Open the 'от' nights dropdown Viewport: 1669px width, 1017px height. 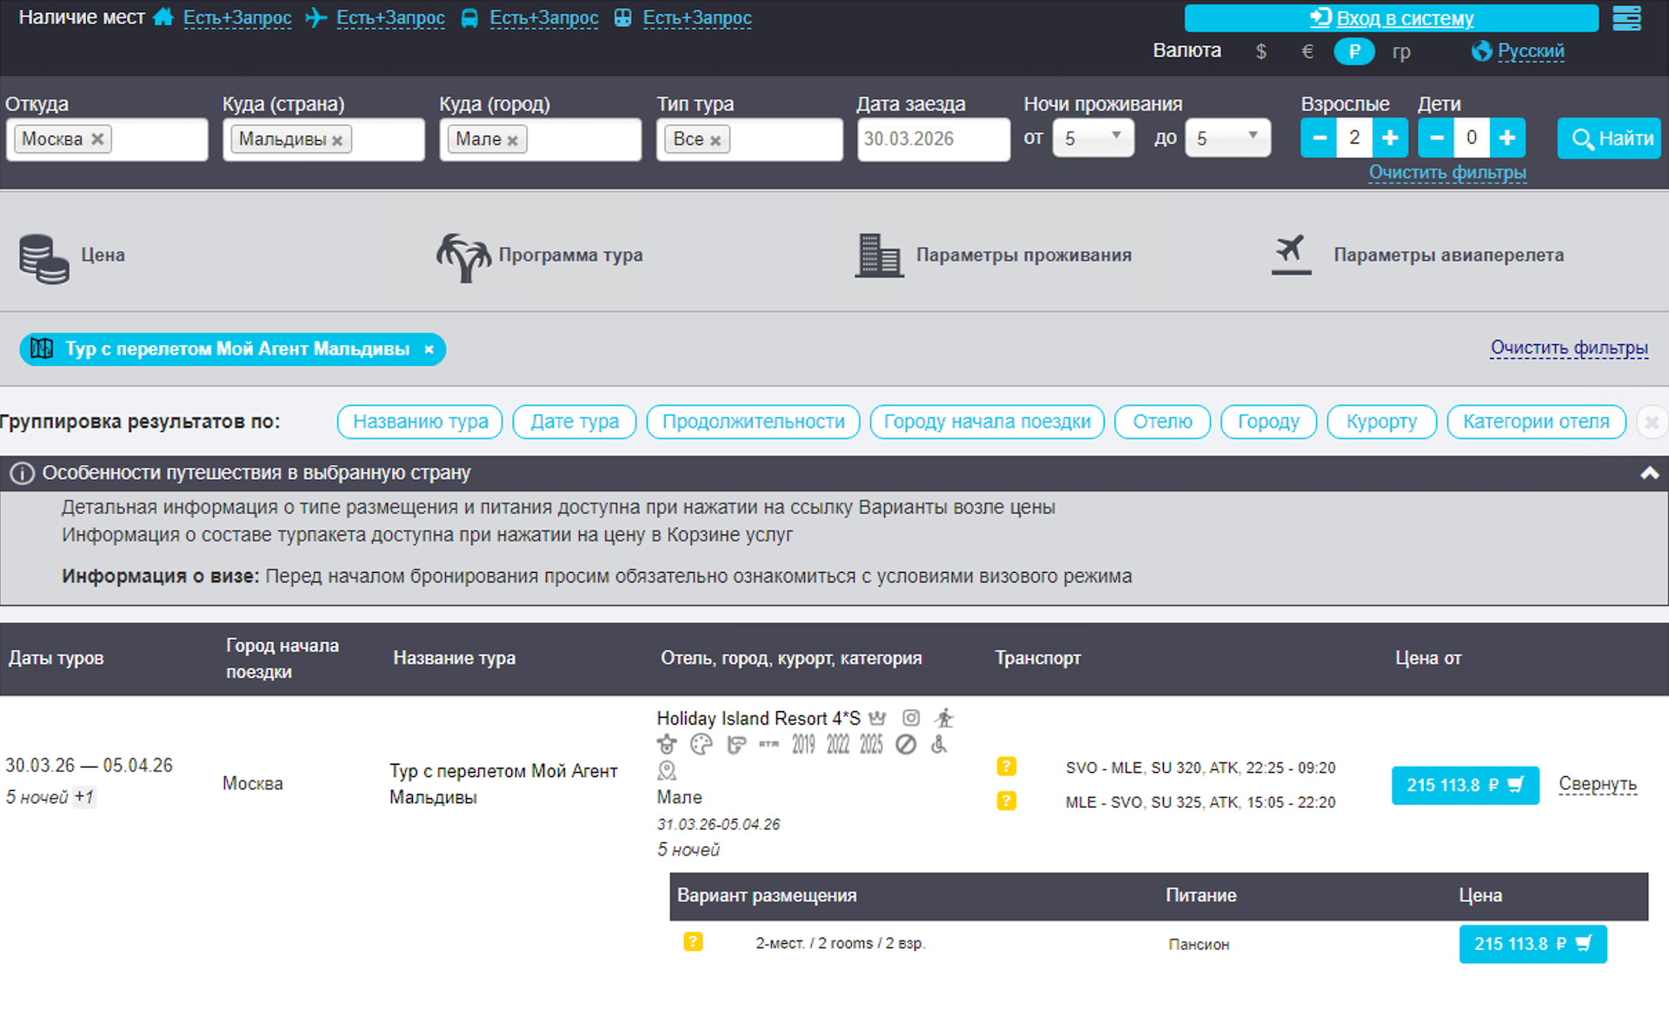click(1093, 138)
